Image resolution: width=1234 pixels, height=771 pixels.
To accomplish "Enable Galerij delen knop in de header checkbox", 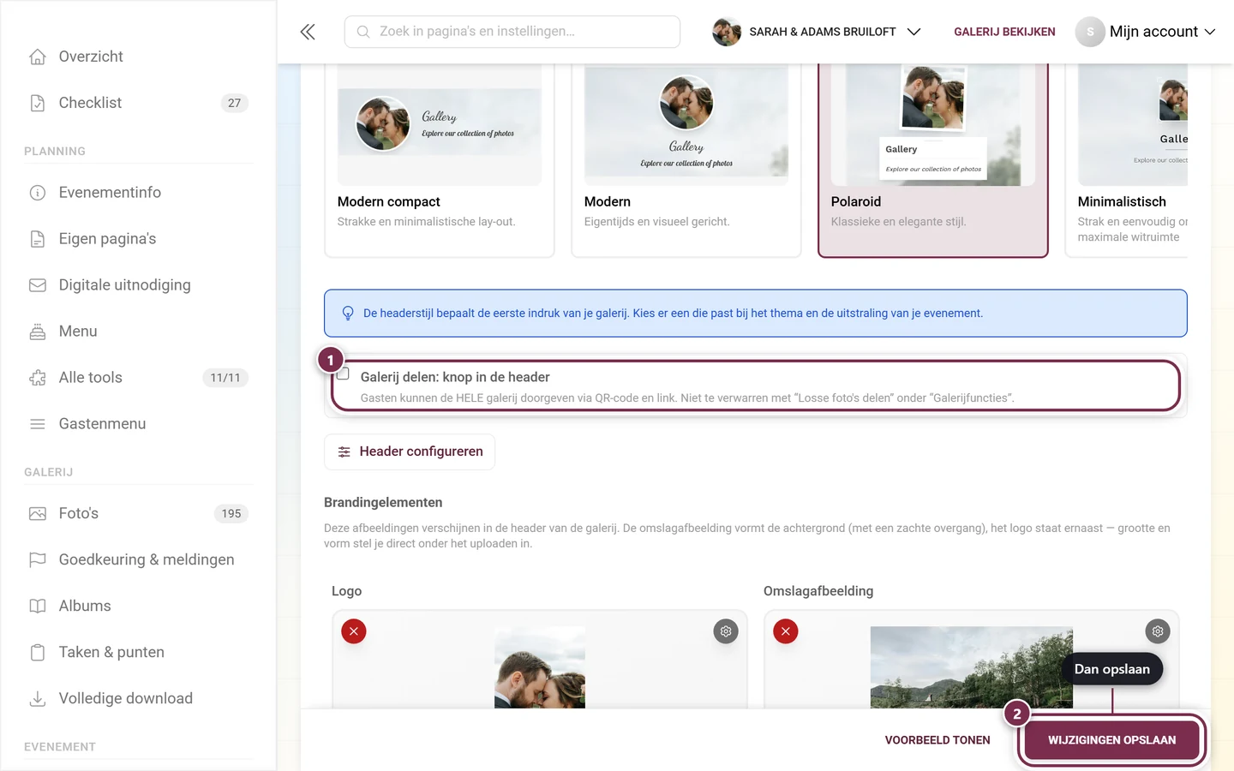I will (x=343, y=374).
